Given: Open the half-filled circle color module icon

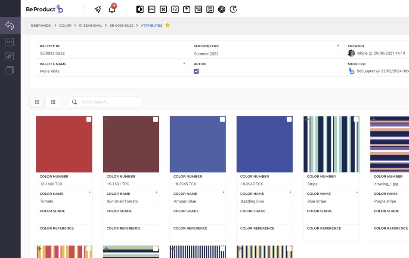Looking at the screenshot, I should pyautogui.click(x=140, y=9).
